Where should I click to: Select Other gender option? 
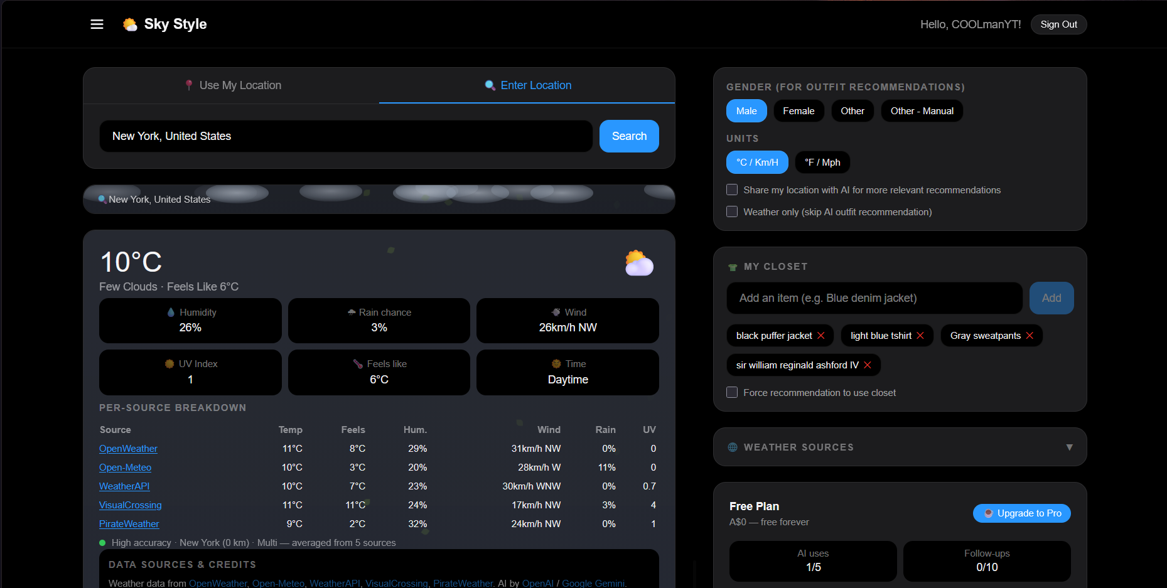tap(852, 111)
